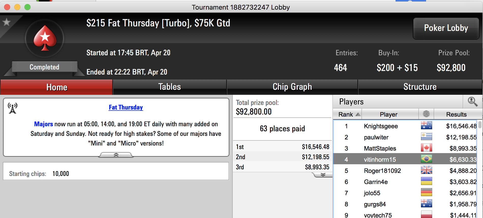Screen dimensions: 483x218
Task: Open the player search magnifier icon
Action: (x=473, y=102)
